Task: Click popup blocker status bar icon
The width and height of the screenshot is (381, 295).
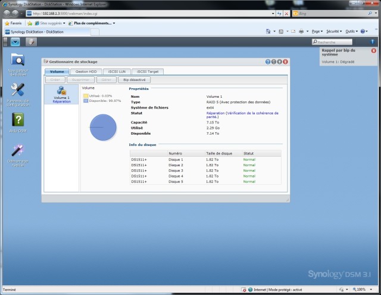Action: pos(243,290)
